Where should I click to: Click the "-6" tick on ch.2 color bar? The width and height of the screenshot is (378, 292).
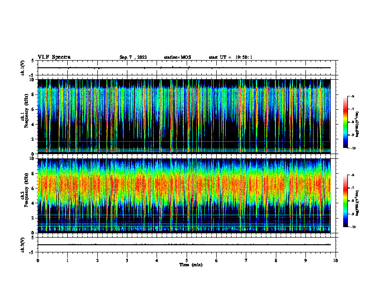pos(353,175)
